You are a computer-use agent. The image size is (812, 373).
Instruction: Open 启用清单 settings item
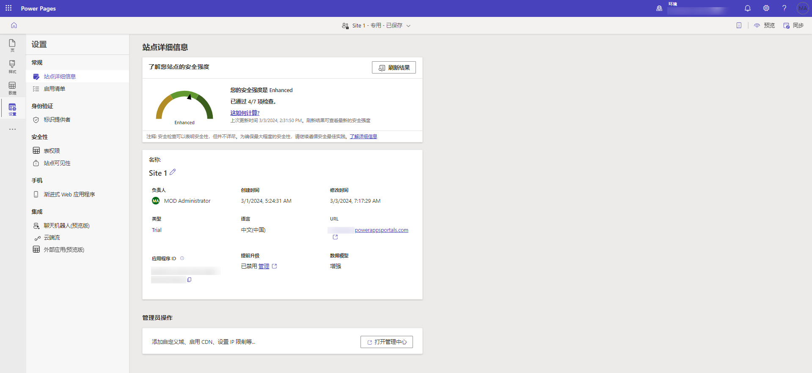[77, 89]
